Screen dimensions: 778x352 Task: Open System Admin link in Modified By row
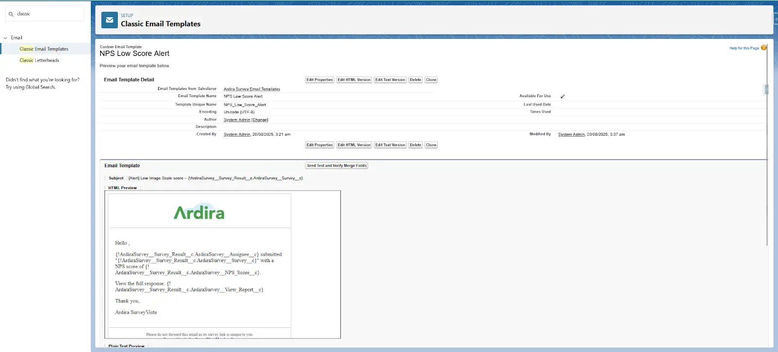571,134
